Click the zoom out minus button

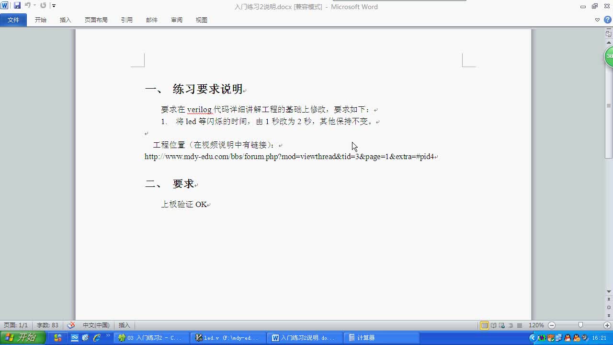(x=552, y=325)
